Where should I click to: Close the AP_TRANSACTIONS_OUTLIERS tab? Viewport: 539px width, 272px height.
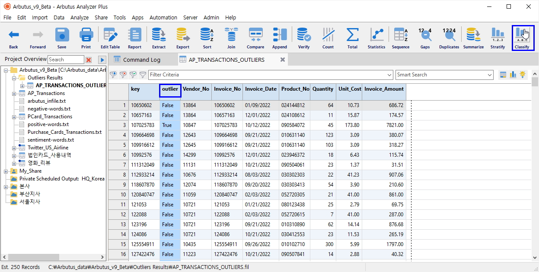283,60
